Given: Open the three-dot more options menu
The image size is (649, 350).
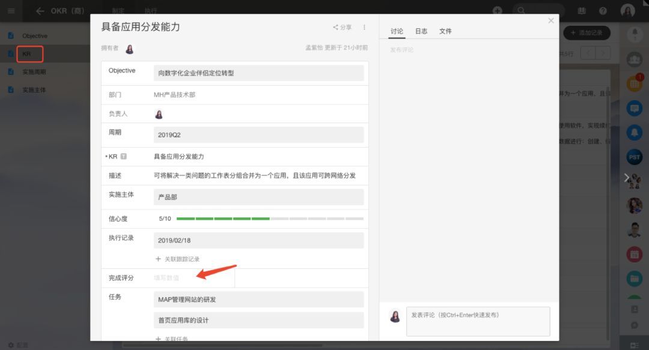Looking at the screenshot, I should pos(364,27).
